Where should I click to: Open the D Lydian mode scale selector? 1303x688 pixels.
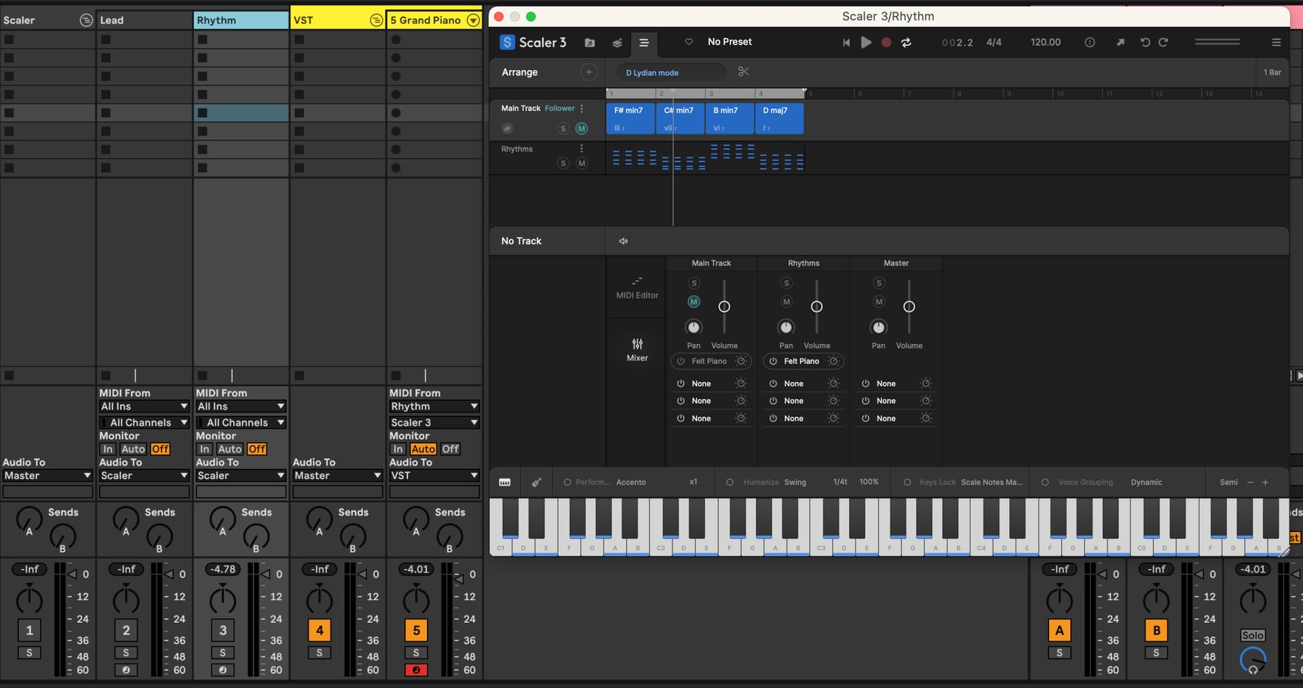click(x=671, y=73)
